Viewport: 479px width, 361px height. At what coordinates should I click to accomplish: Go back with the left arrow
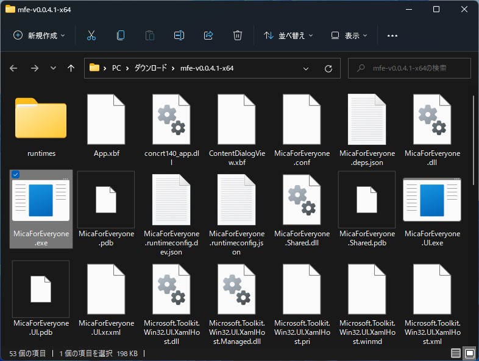[x=13, y=68]
